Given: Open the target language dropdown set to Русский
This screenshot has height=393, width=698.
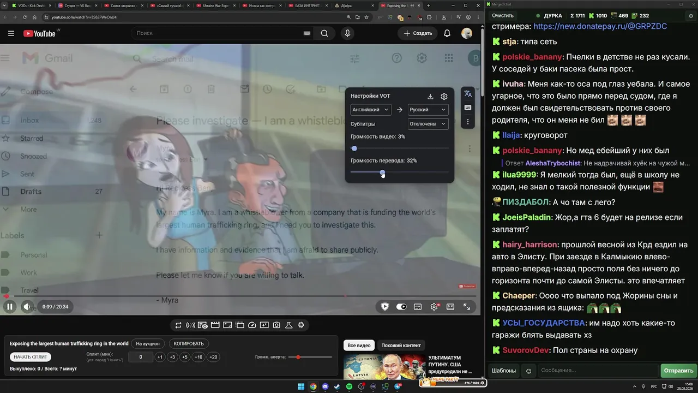Looking at the screenshot, I should tap(428, 110).
